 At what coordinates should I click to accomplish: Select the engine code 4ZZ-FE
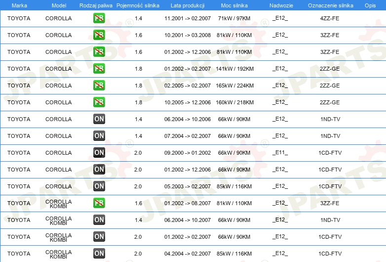coord(330,18)
